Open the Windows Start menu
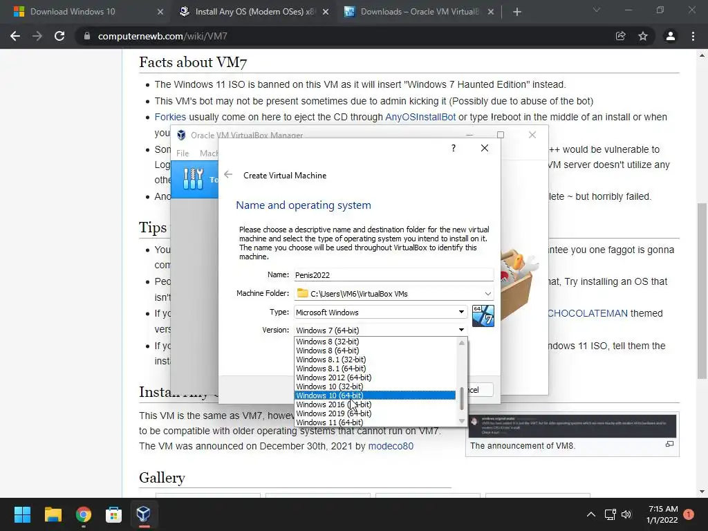 (22, 514)
